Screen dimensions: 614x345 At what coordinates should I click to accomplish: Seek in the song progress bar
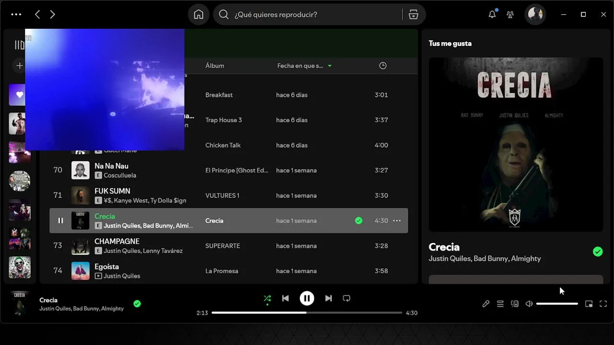307,313
